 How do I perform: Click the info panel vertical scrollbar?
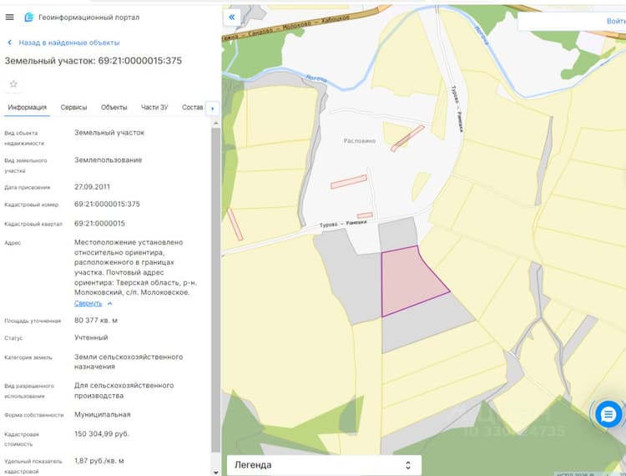pos(216,290)
